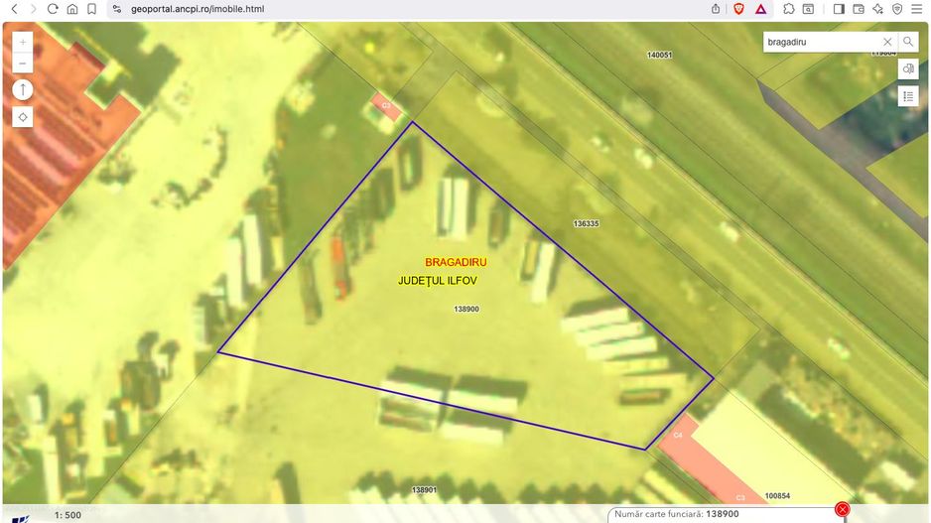Open the browser home page

coord(71,9)
